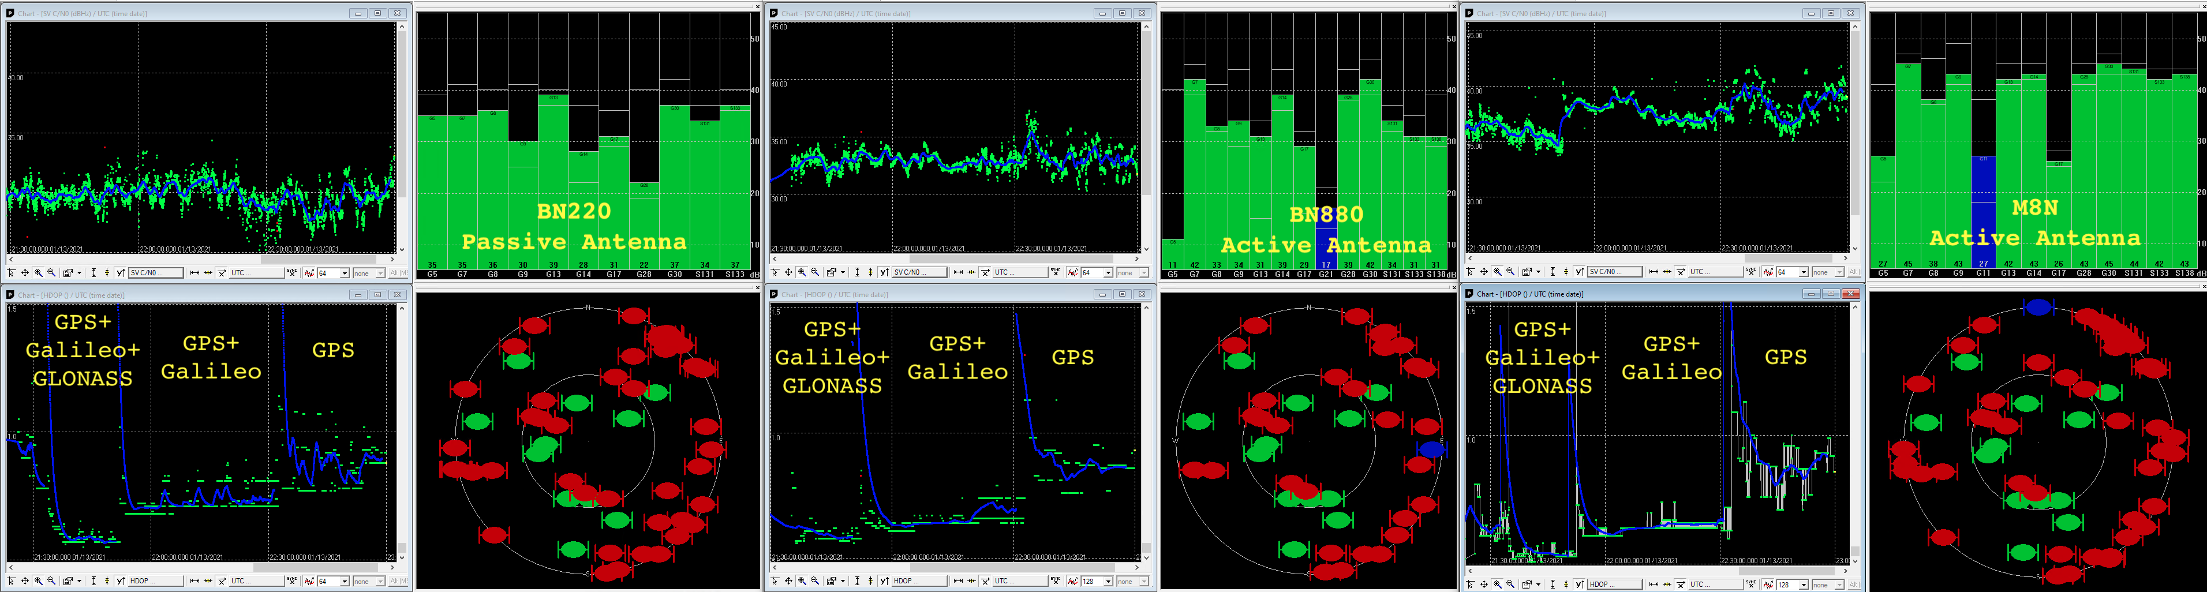Click SYNC X icon in middle SV C/N0 chart
The height and width of the screenshot is (592, 2207).
pos(1056,272)
